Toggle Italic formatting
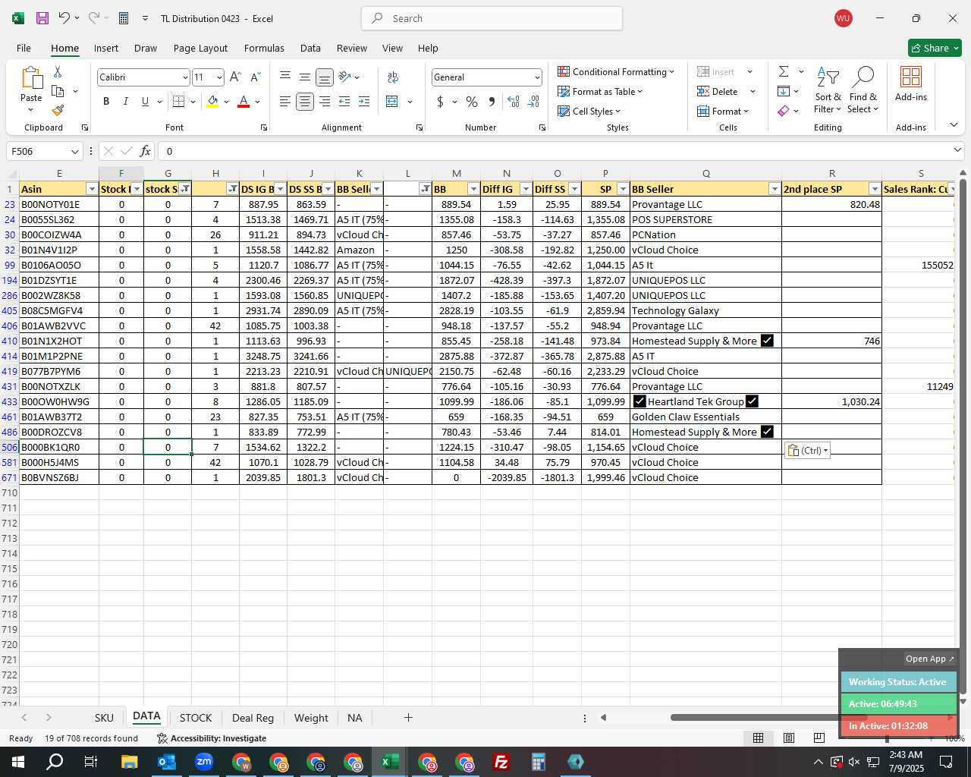The height and width of the screenshot is (777, 971). tap(125, 102)
